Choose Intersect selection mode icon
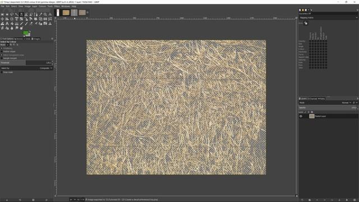The image size is (359, 202). coord(17,45)
